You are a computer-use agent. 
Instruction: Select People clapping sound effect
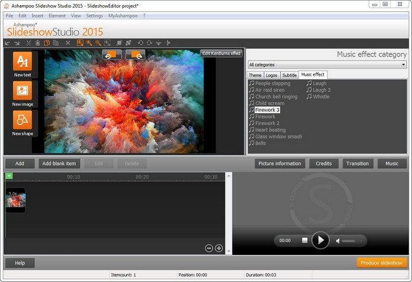[270, 83]
